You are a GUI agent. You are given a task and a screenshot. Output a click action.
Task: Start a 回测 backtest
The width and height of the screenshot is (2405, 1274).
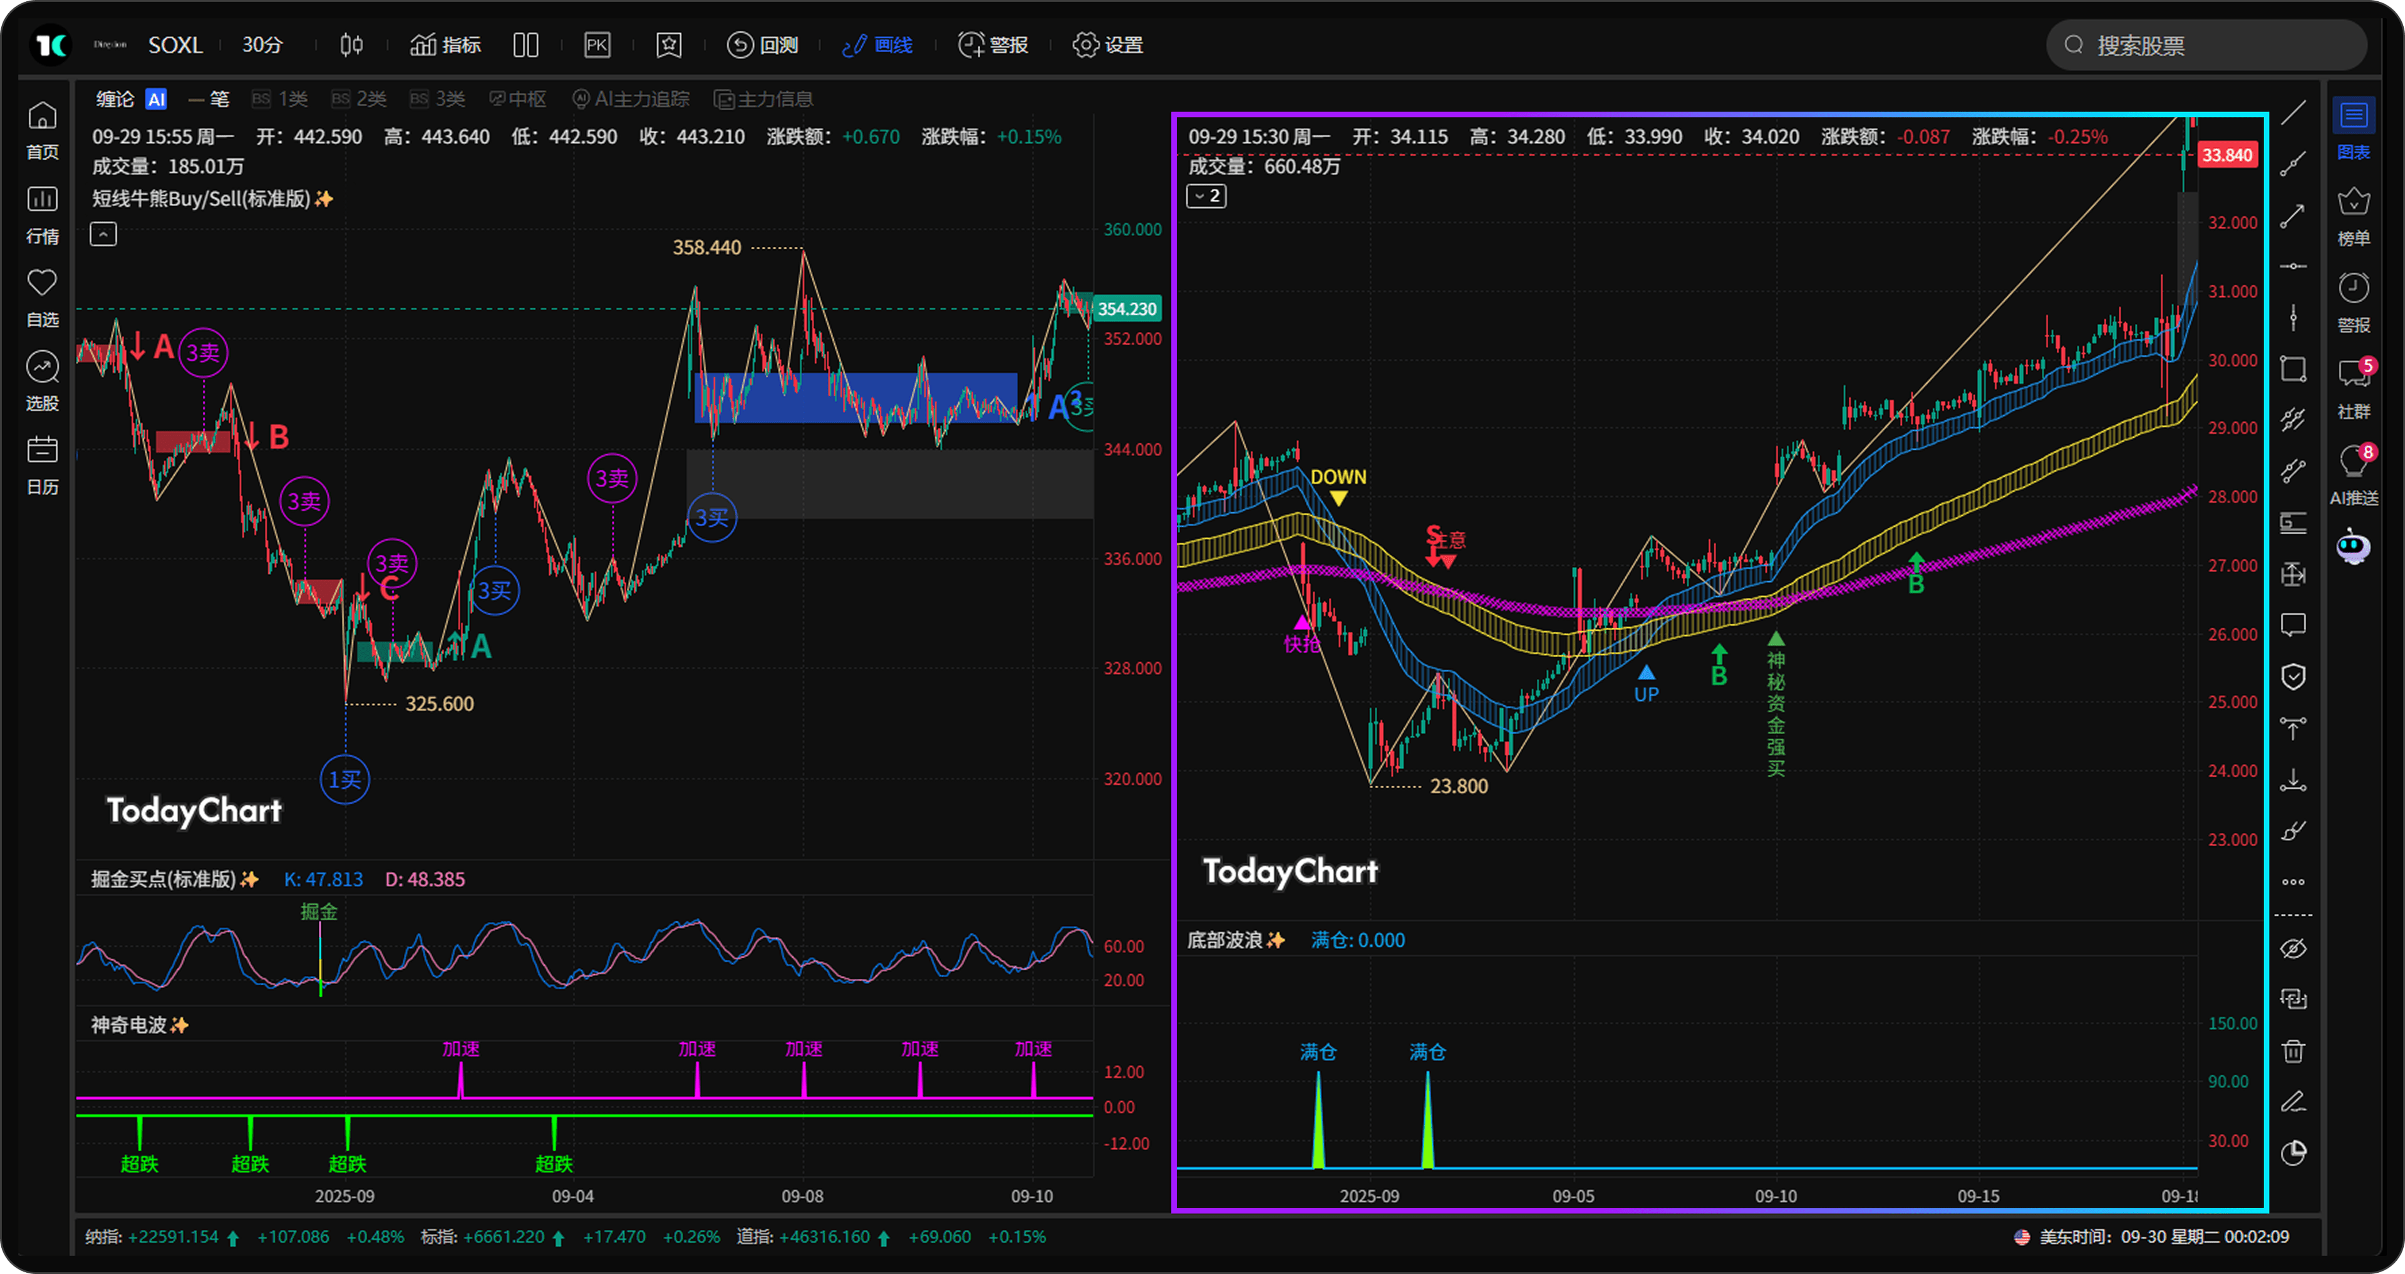coord(763,45)
